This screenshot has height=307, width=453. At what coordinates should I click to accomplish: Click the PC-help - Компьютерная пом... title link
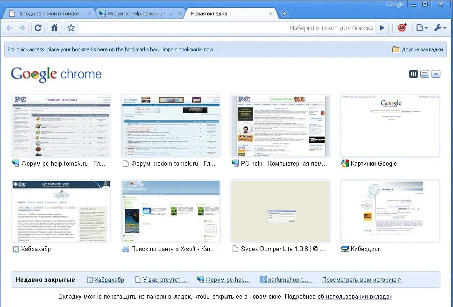284,164
